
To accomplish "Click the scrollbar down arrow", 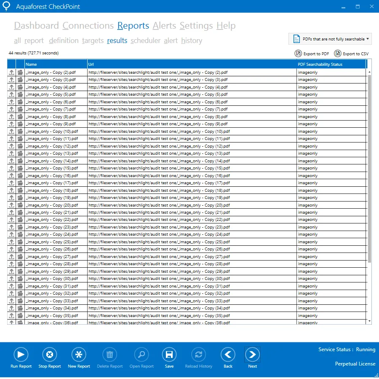I will (x=369, y=321).
